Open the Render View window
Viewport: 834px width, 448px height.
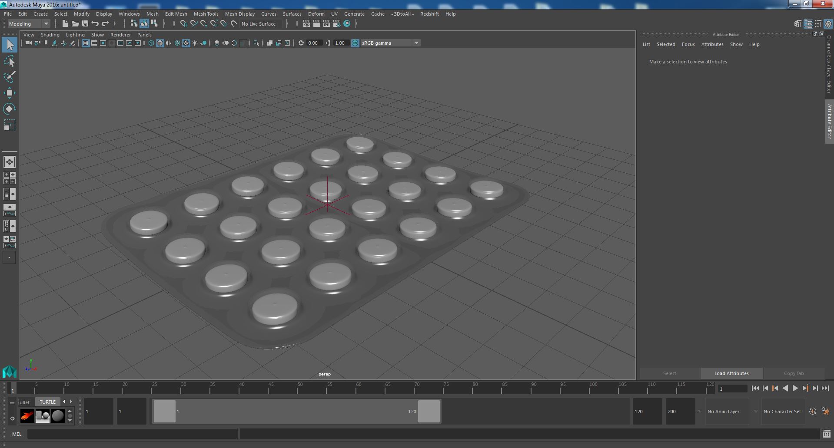[307, 24]
